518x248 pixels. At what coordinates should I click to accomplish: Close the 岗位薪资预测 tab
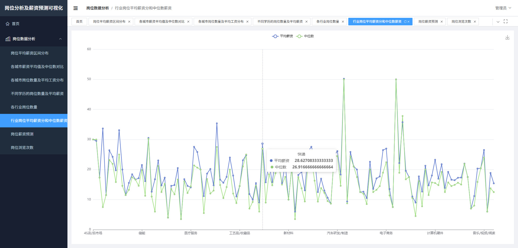pos(442,22)
